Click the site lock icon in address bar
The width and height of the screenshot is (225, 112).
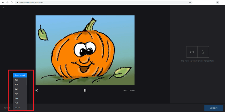[17, 3]
